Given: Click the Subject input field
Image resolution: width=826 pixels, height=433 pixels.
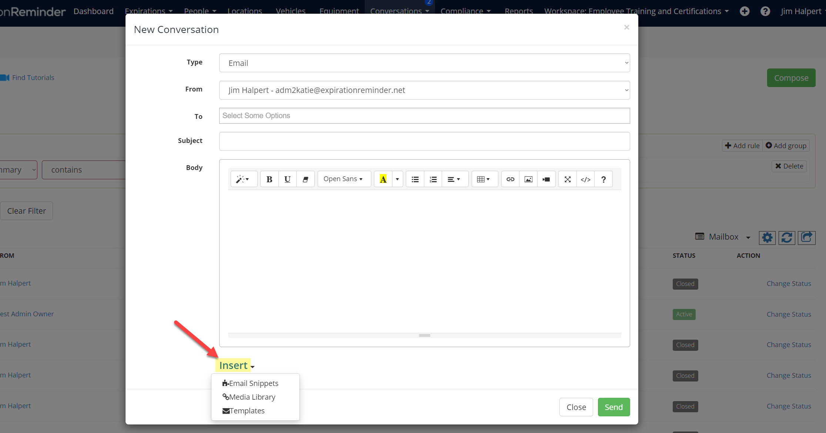Looking at the screenshot, I should (424, 141).
